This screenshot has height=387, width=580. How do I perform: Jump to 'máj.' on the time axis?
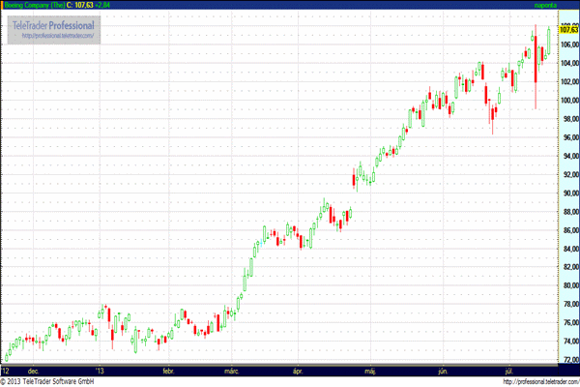click(368, 371)
